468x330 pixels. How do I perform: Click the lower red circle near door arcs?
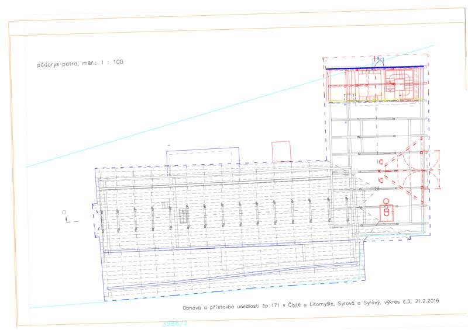click(381, 180)
